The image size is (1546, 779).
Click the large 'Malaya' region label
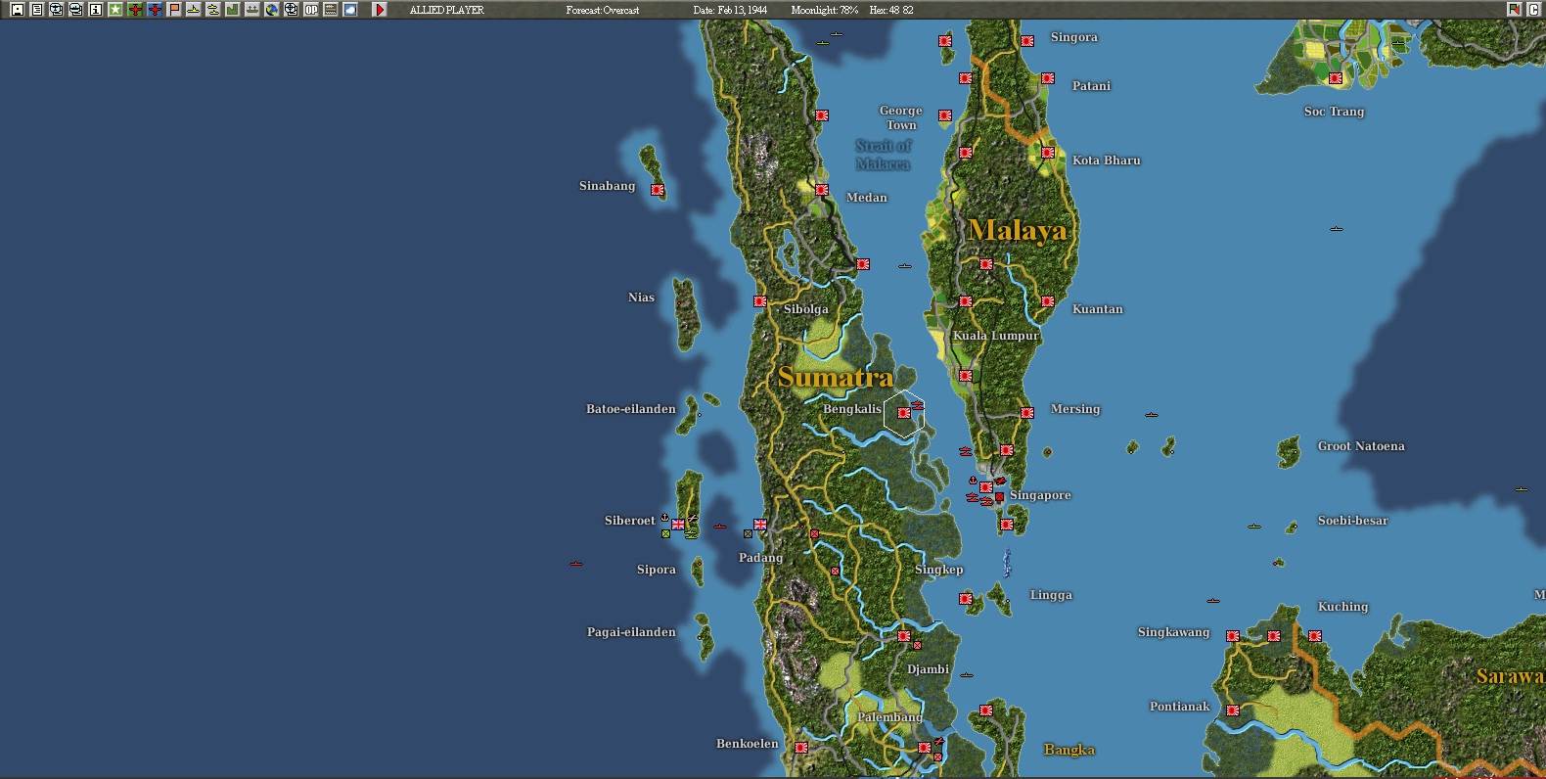coord(1017,230)
